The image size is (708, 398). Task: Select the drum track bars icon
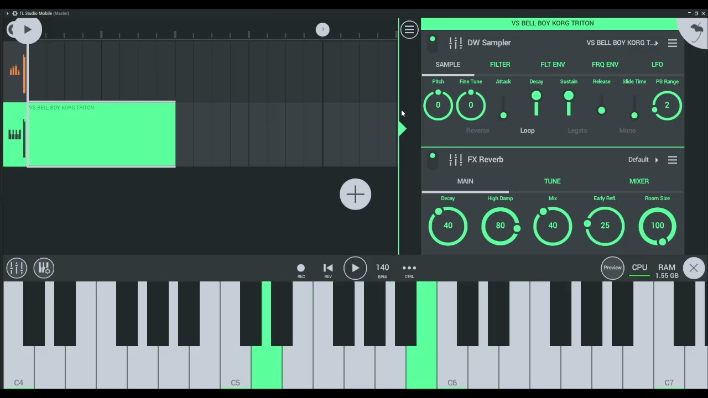coord(14,71)
